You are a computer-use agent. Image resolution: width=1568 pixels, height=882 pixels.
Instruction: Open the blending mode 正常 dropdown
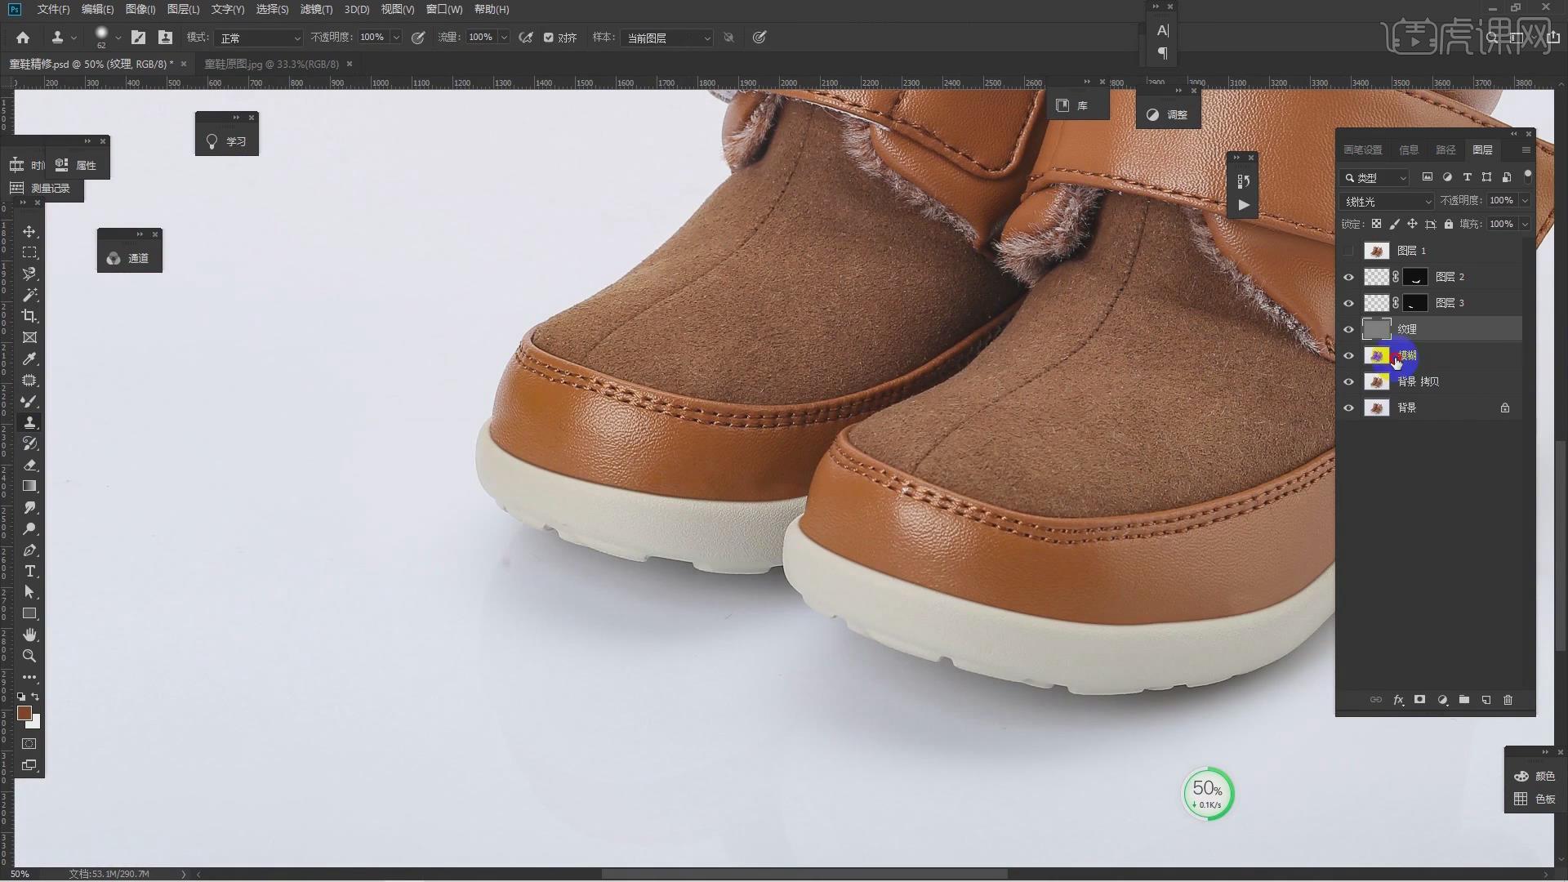tap(259, 38)
